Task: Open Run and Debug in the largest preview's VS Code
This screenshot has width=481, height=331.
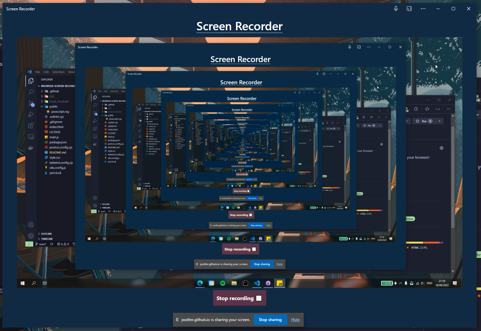Action: pyautogui.click(x=31, y=114)
